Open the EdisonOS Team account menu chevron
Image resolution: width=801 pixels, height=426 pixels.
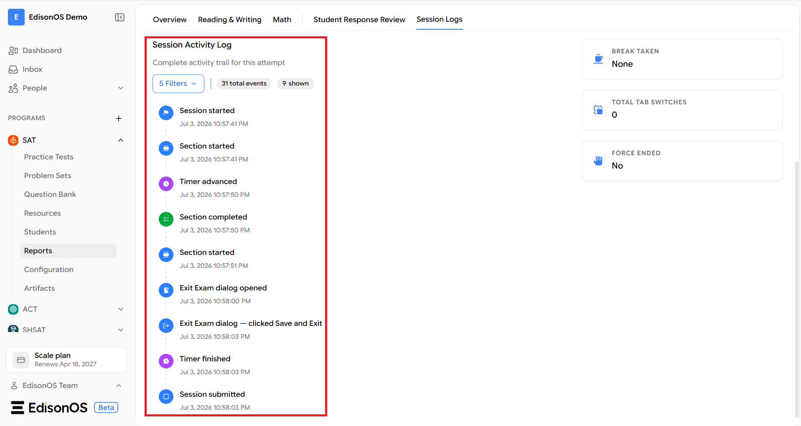point(119,386)
